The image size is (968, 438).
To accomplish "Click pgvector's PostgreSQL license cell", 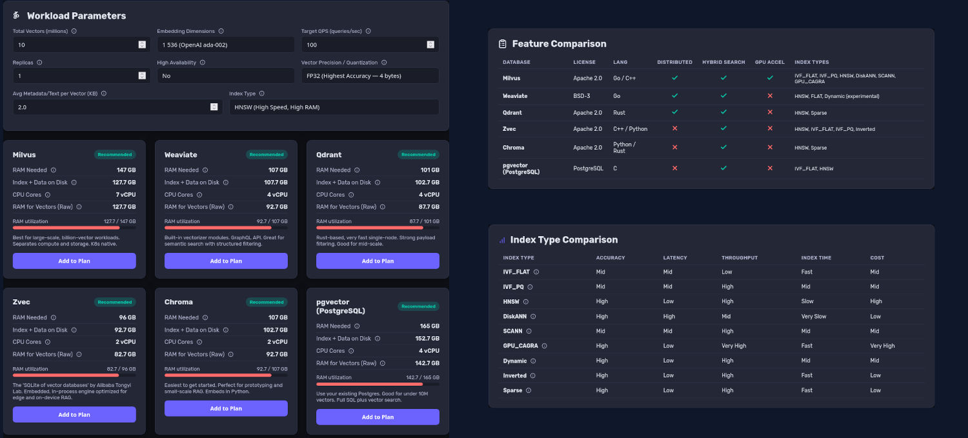I will [588, 168].
